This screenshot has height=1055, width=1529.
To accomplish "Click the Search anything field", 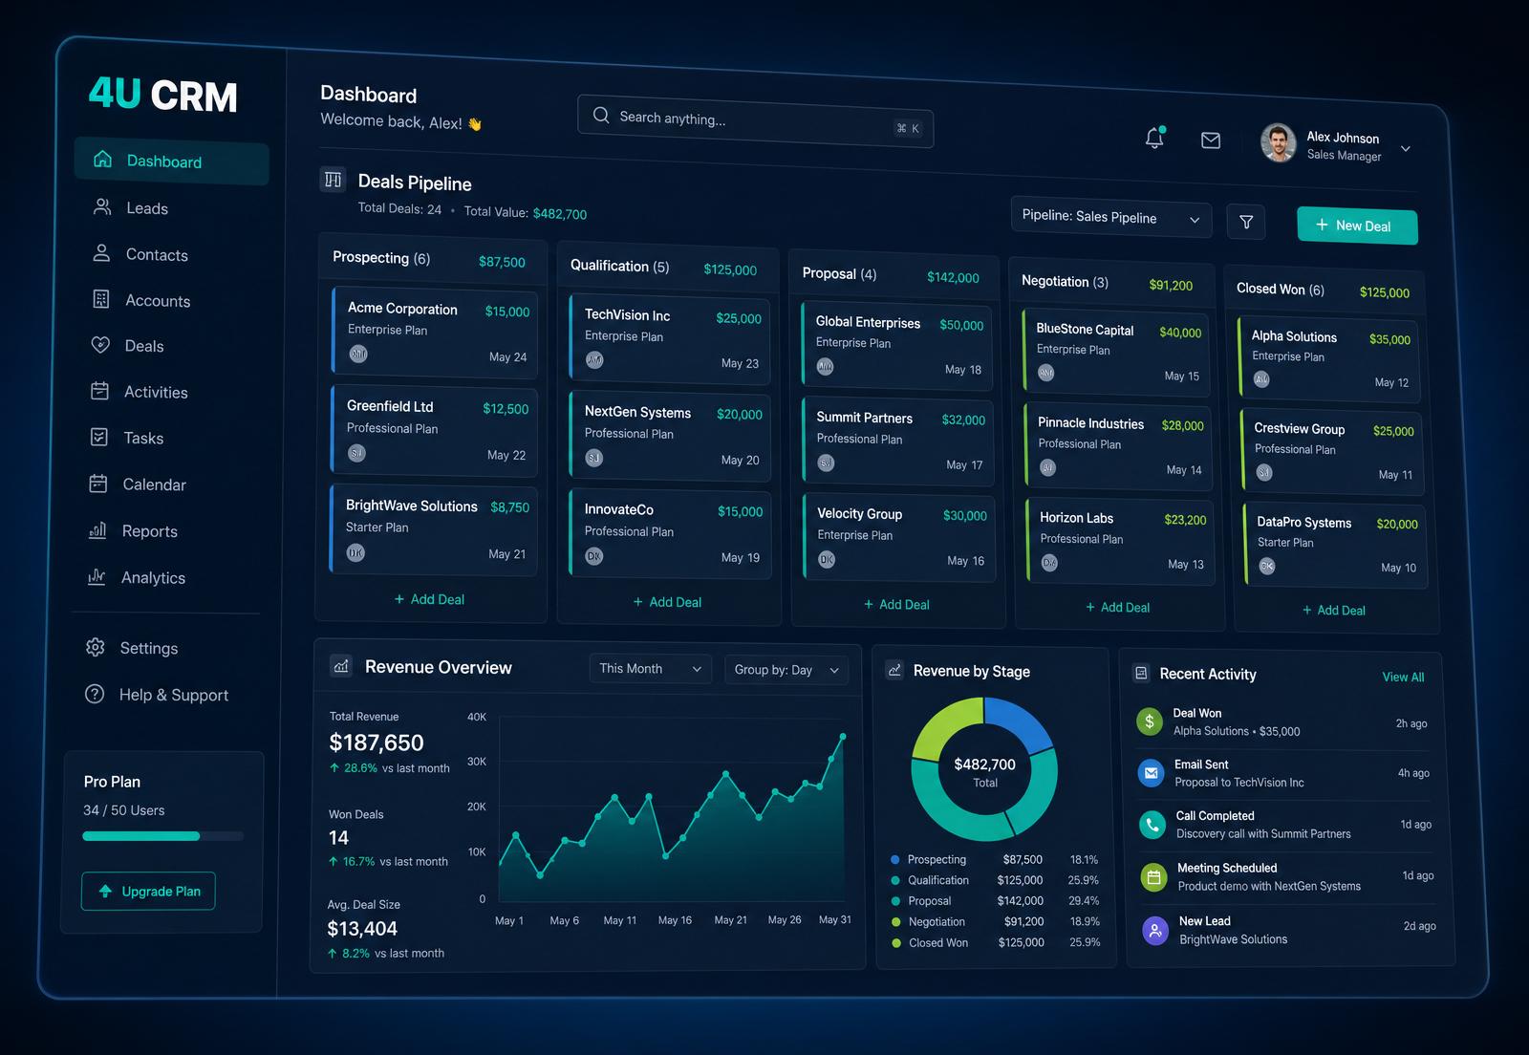I will pyautogui.click(x=755, y=121).
